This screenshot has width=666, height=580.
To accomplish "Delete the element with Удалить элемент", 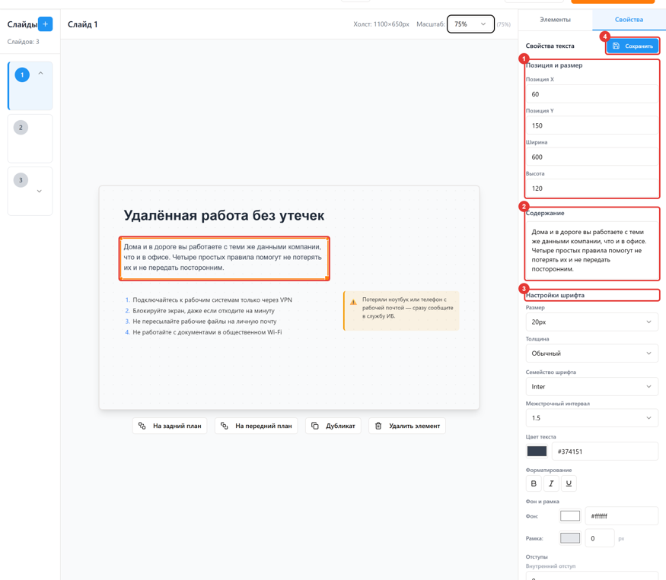I will (407, 426).
